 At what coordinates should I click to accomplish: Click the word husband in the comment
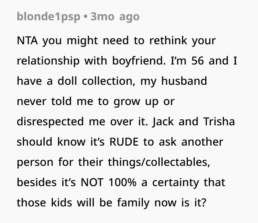pos(184,81)
